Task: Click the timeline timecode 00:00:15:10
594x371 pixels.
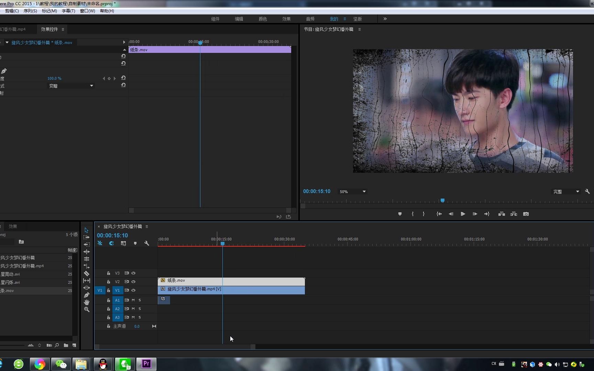Action: click(x=112, y=235)
